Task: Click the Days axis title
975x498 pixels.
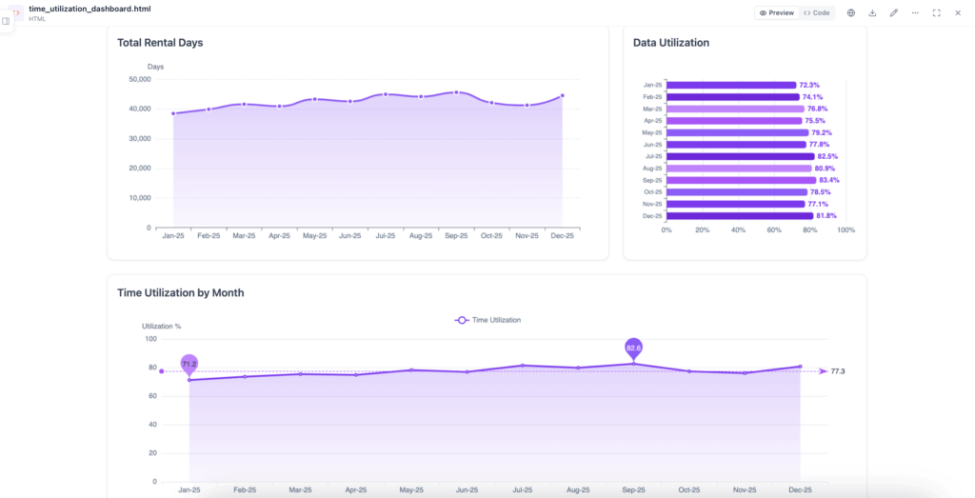Action: 155,67
